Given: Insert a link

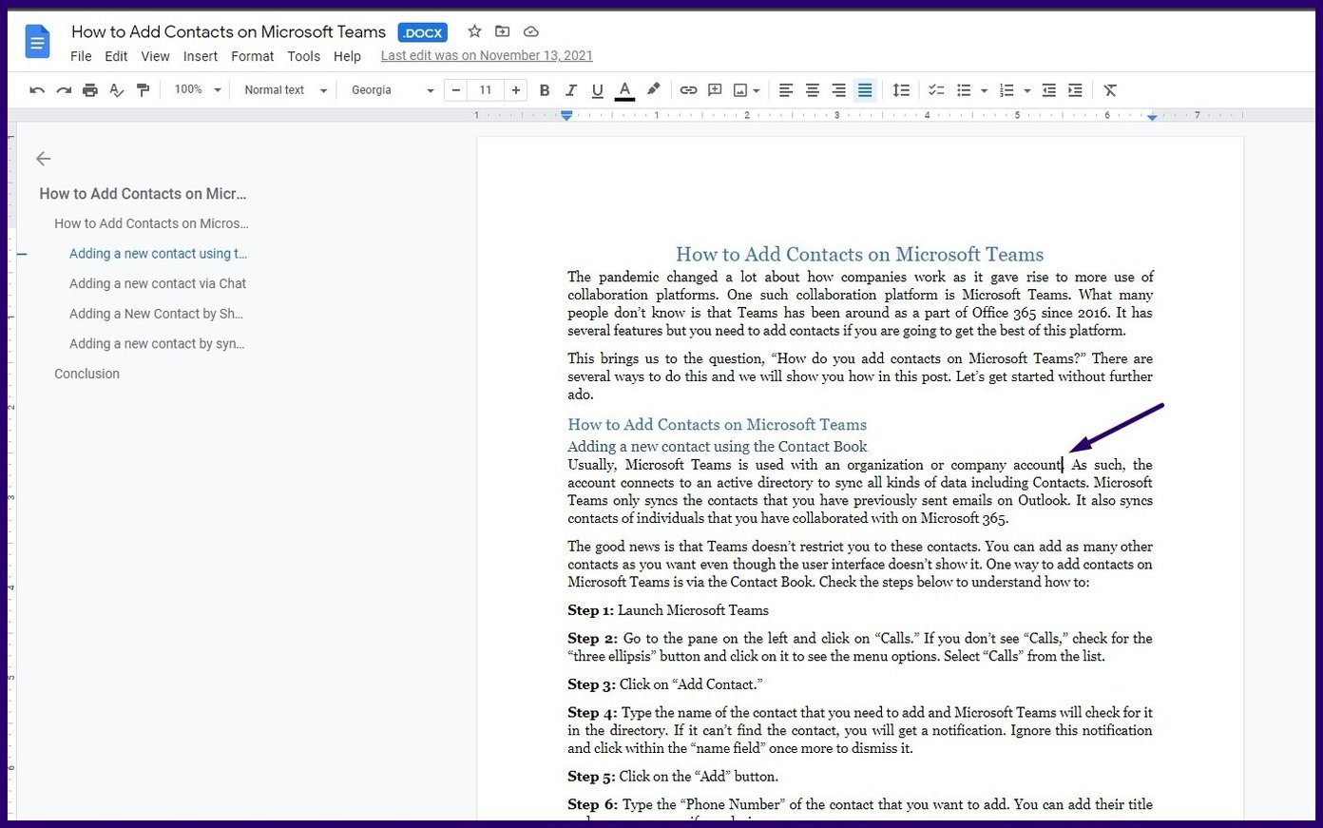Looking at the screenshot, I should point(688,90).
